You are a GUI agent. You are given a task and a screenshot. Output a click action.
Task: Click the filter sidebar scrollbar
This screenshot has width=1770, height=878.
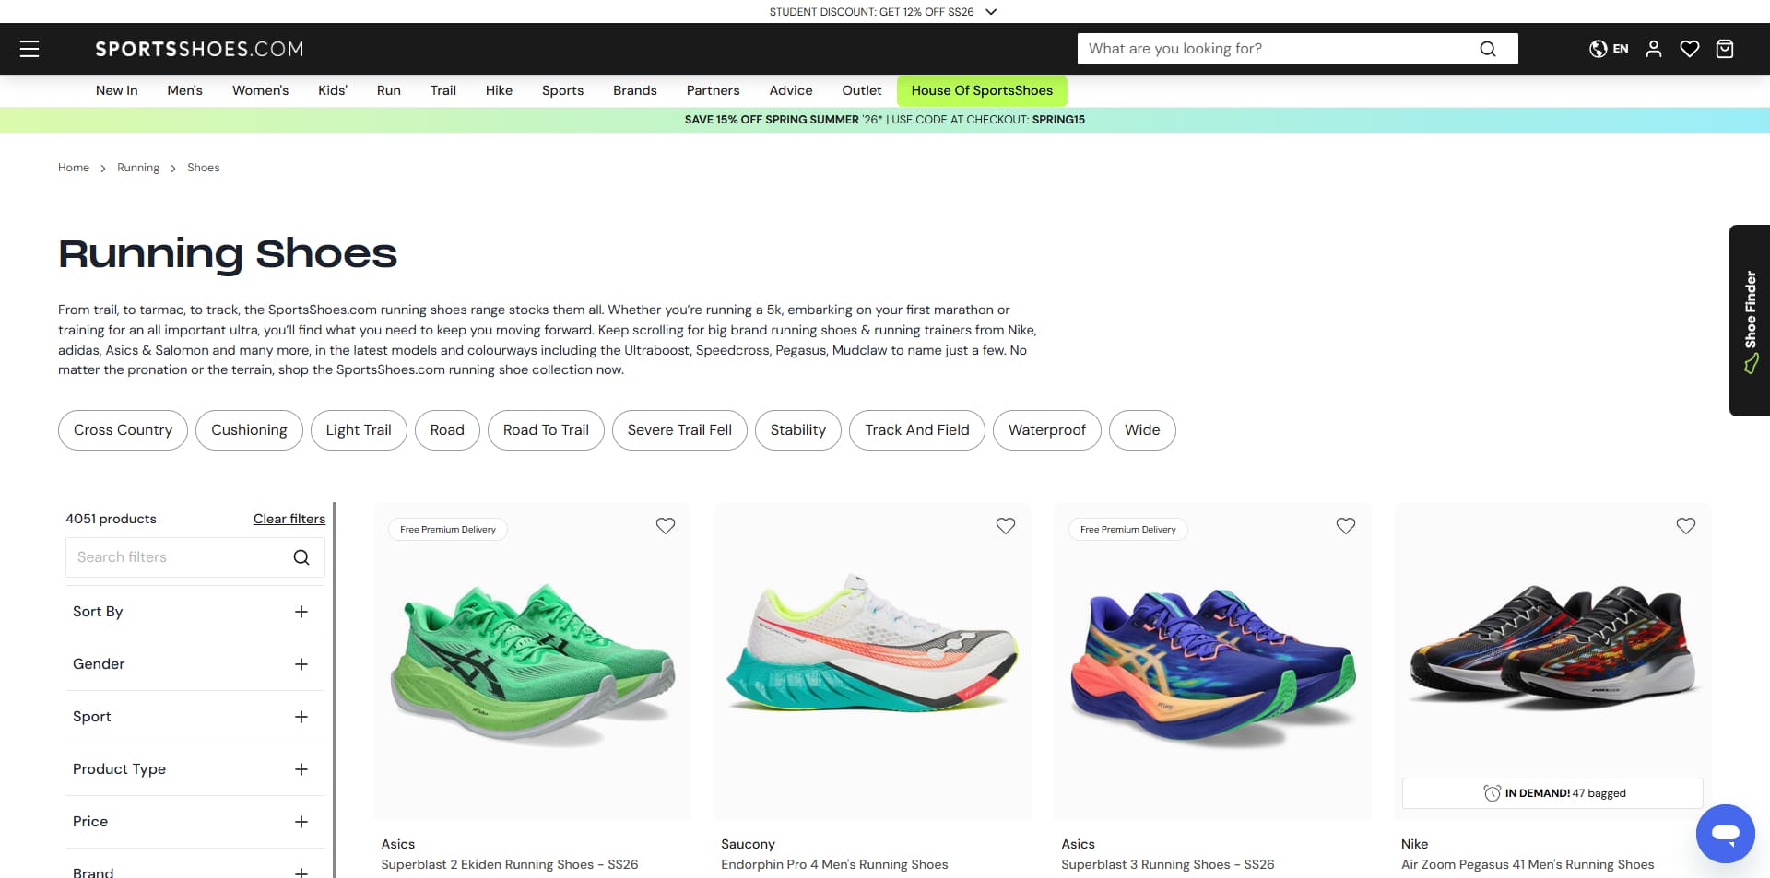point(335,689)
